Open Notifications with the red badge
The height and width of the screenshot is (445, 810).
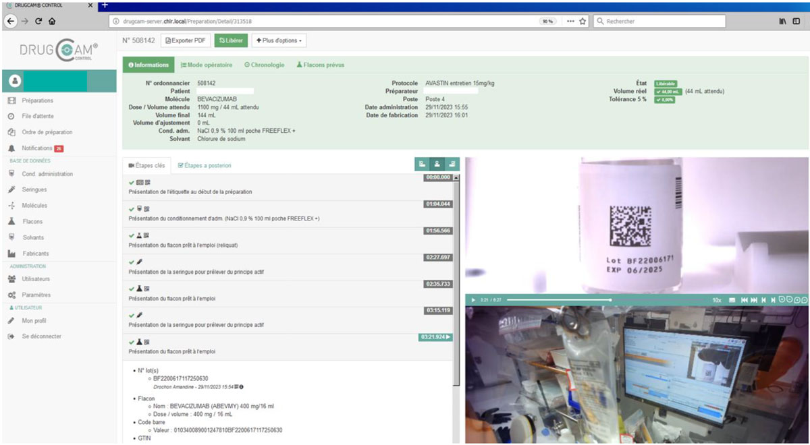tap(36, 148)
